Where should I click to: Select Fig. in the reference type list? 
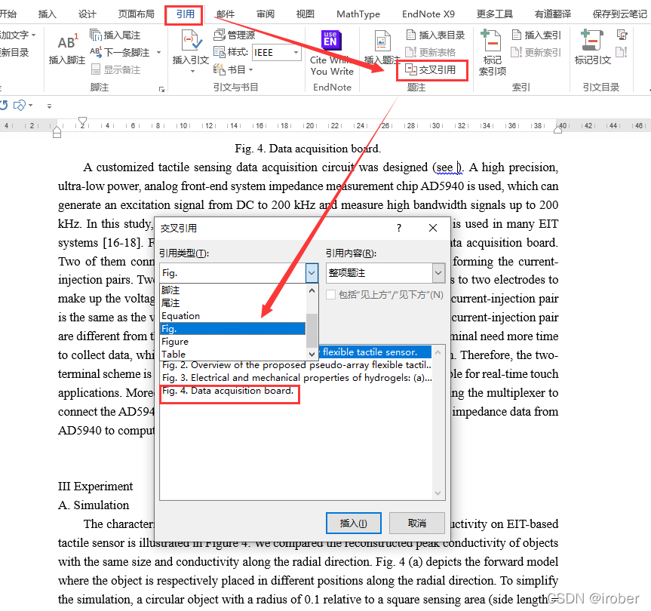point(232,329)
